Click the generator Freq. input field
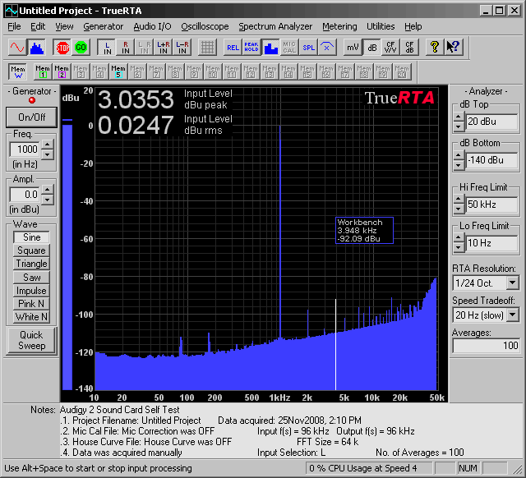Viewport: 526px width, 478px height. pyautogui.click(x=25, y=149)
